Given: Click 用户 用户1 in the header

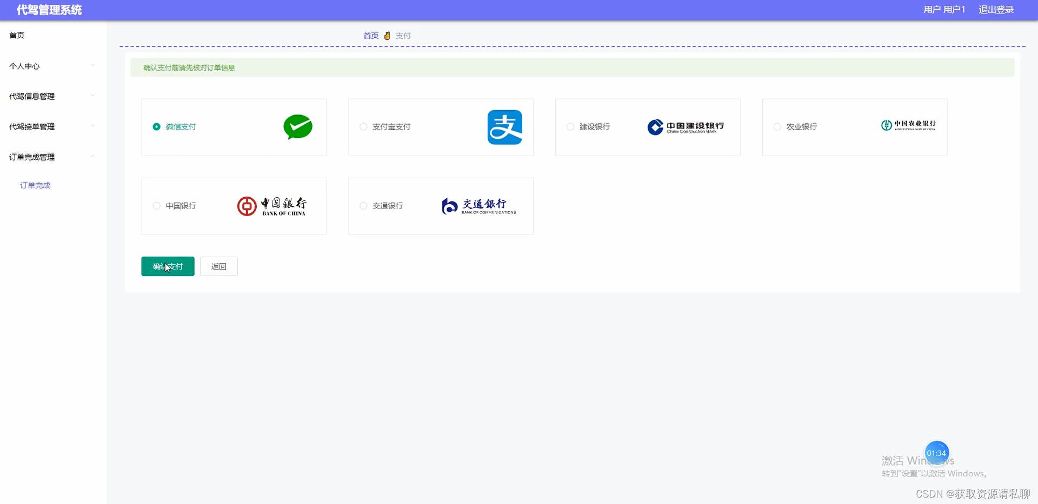Looking at the screenshot, I should 944,10.
